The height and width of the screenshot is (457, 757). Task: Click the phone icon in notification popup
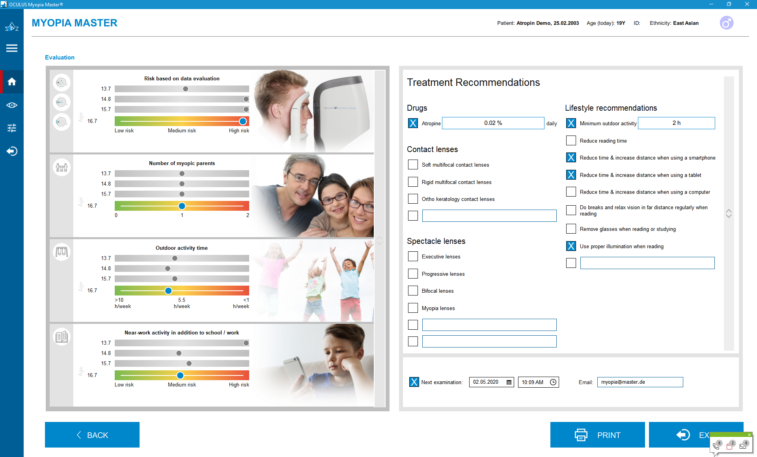[x=717, y=446]
